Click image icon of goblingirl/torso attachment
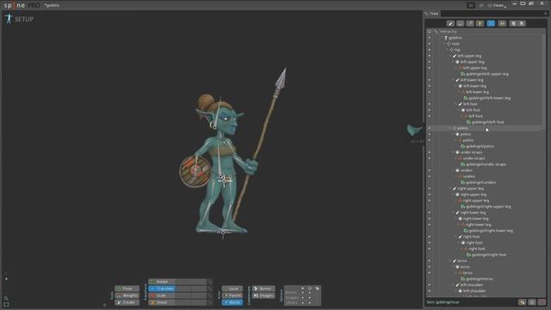Viewport: 551px width, 310px height. [463, 279]
